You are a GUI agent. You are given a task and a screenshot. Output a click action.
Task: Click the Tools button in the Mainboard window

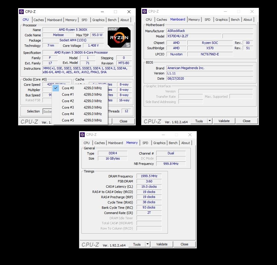[199, 121]
